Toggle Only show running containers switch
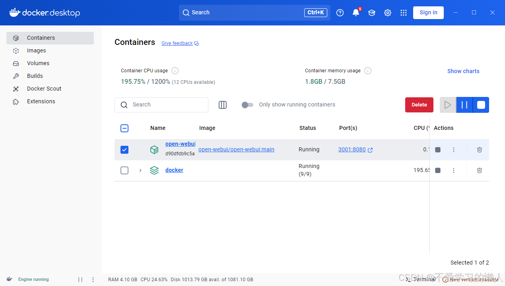The width and height of the screenshot is (505, 286). point(247,105)
